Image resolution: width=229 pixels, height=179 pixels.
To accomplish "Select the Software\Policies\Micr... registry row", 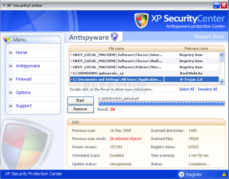I will [x=144, y=67].
